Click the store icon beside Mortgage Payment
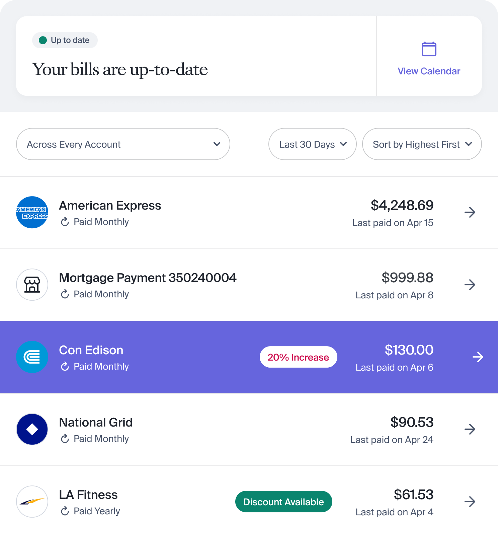 (32, 285)
